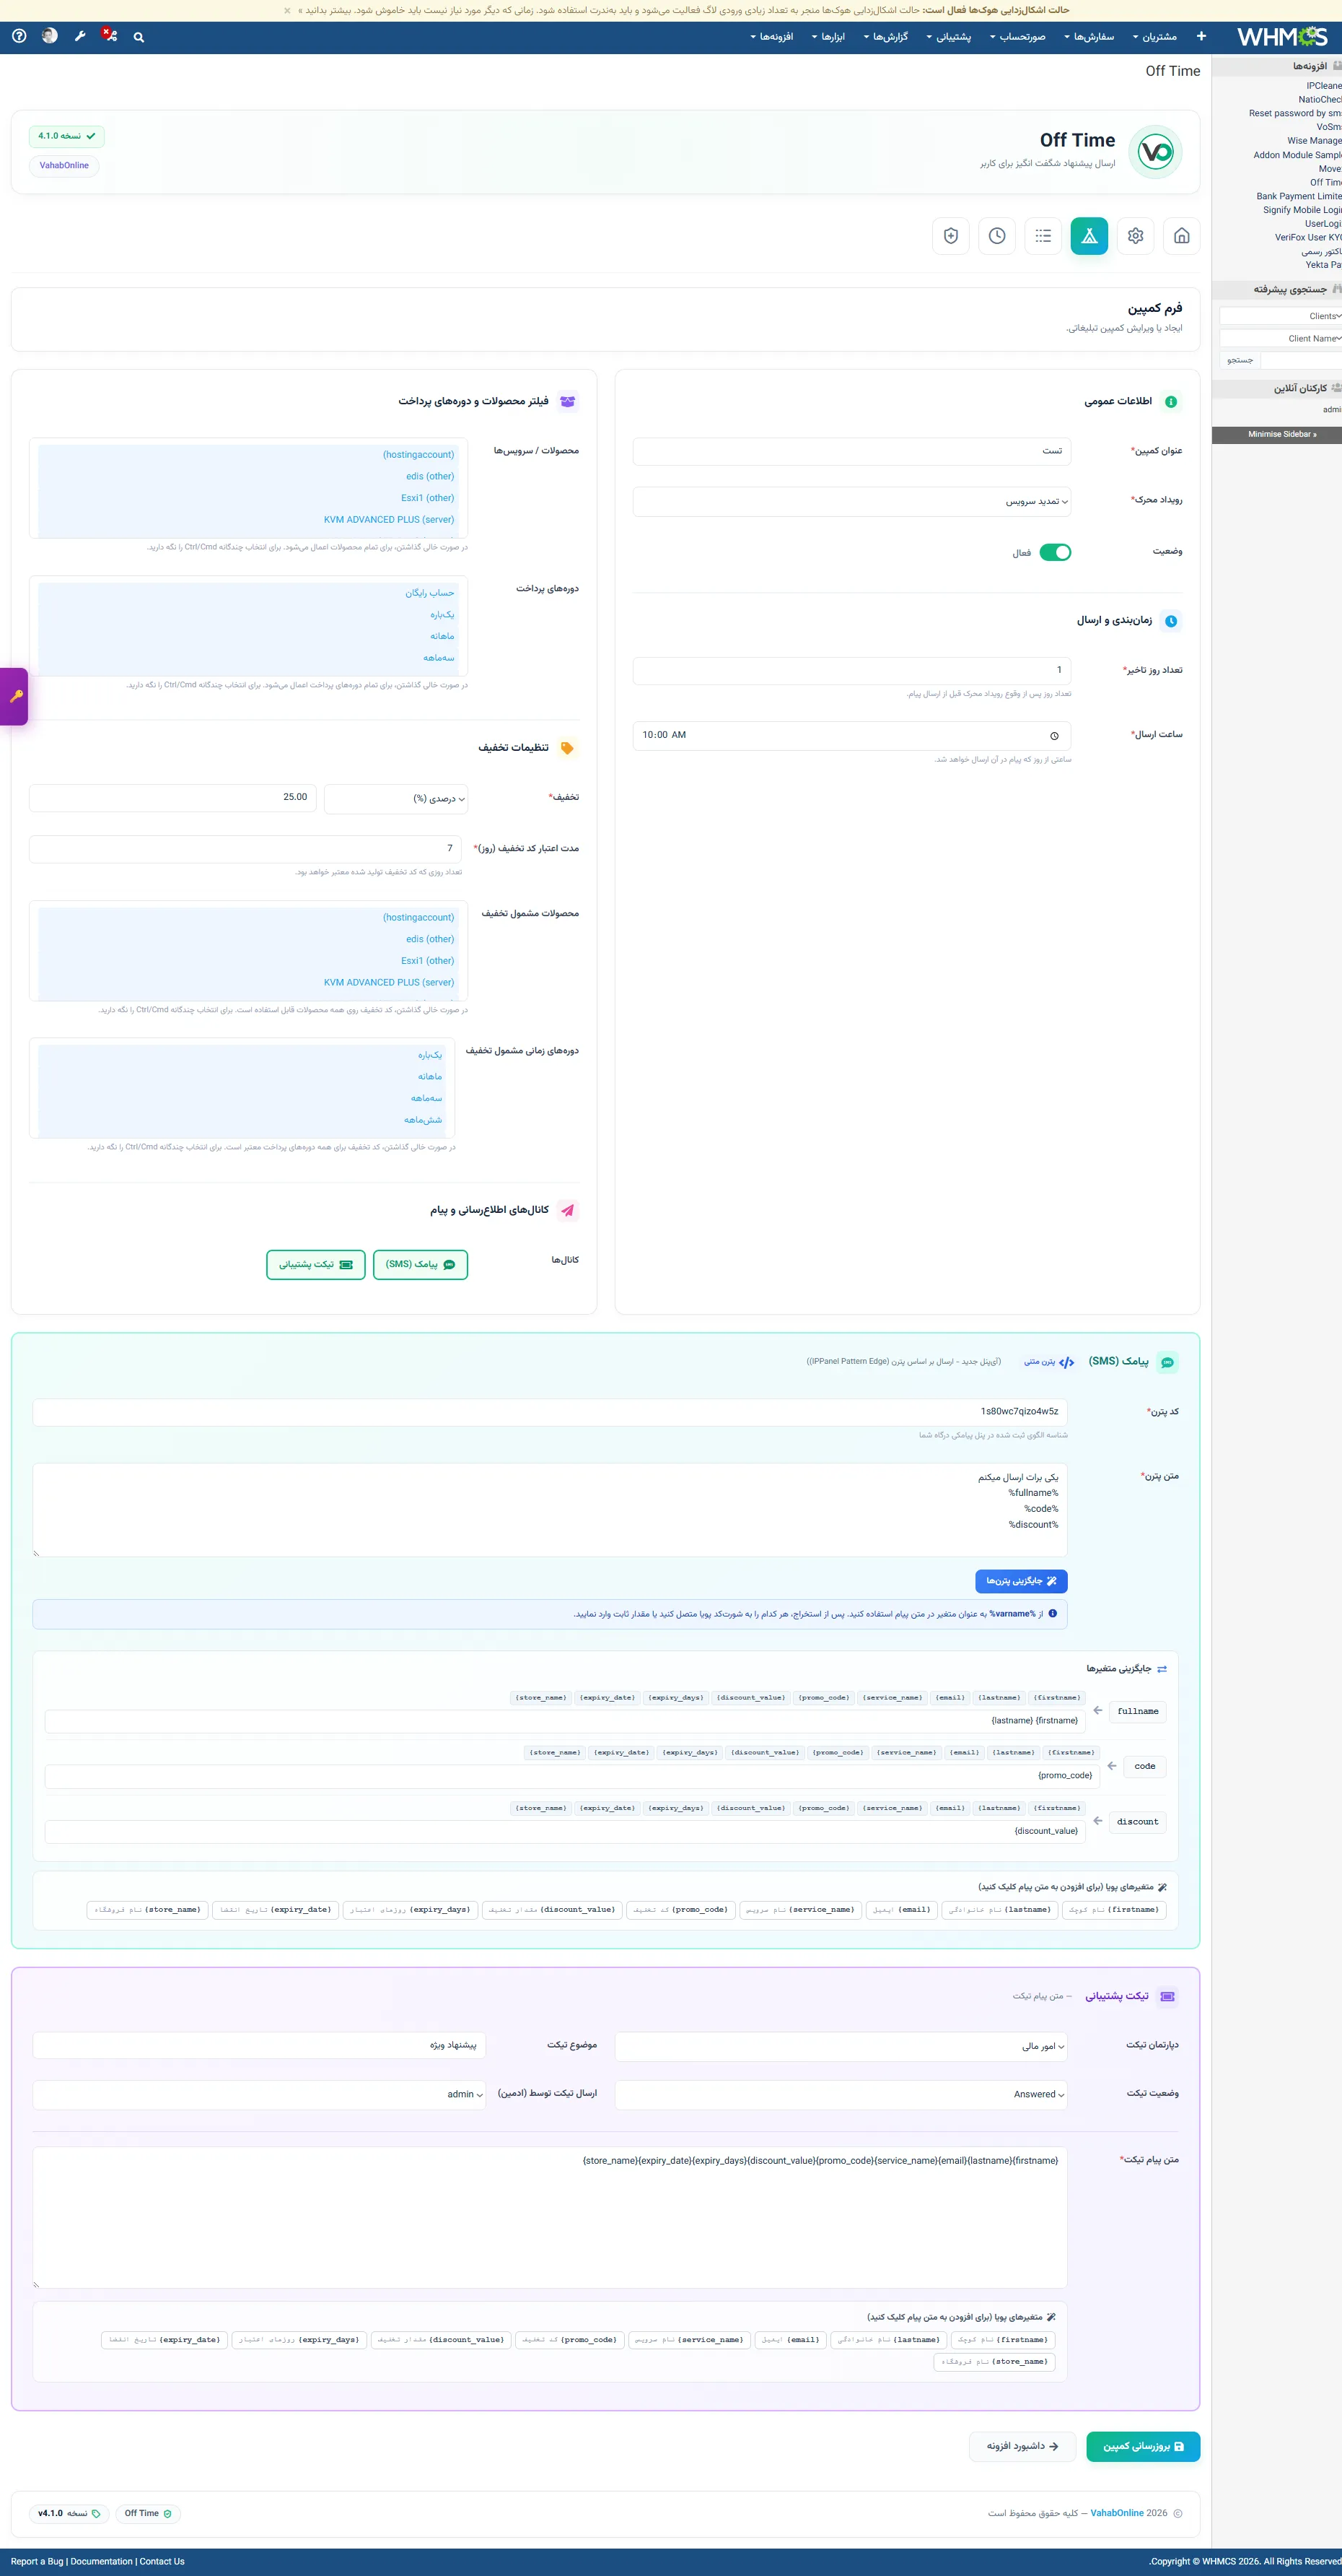The width and height of the screenshot is (1342, 2576).
Task: Click the pattern code field 1s80wc7qizo4w5z
Action: pos(550,1412)
